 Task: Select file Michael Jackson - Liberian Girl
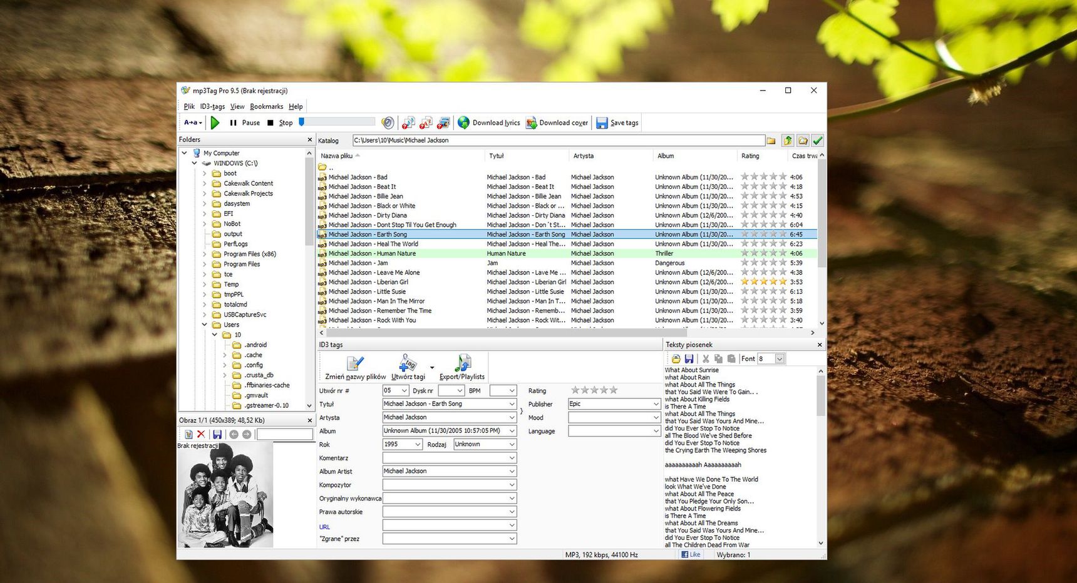[368, 282]
